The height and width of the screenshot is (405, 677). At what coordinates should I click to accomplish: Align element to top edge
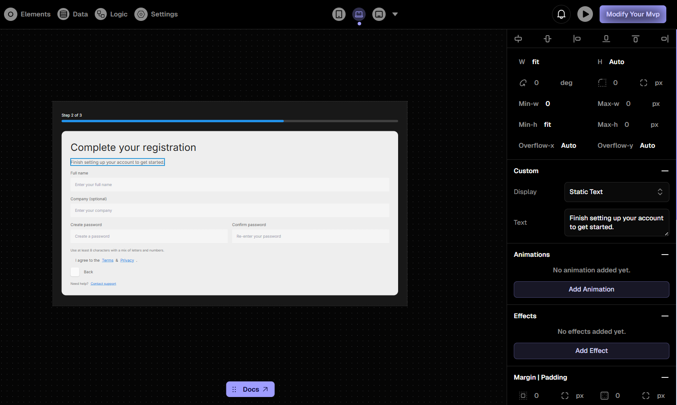click(x=636, y=39)
